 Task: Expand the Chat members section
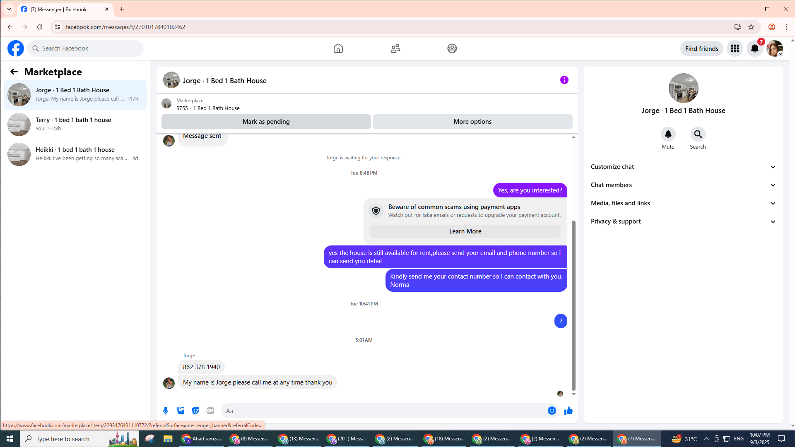click(683, 185)
